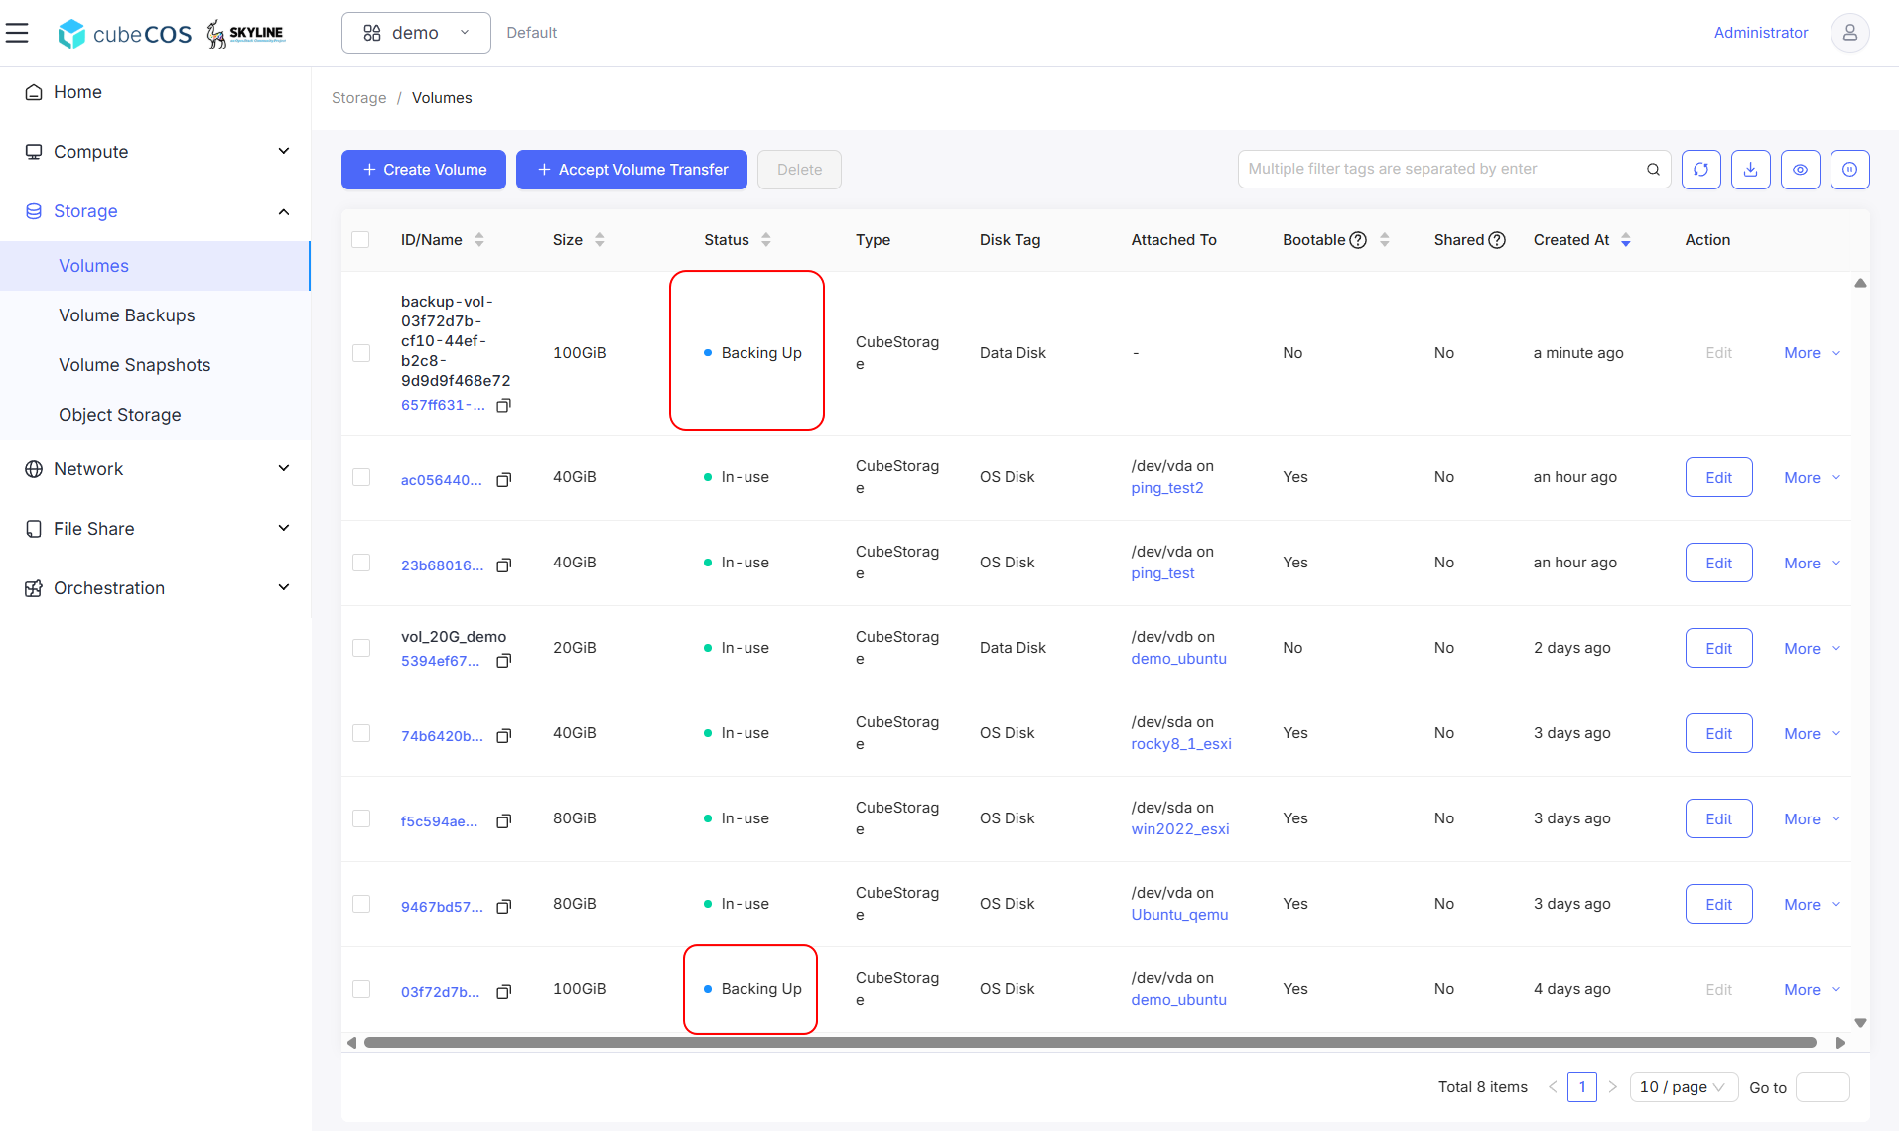This screenshot has width=1899, height=1131.
Task: Check the vol_20G_demo row checkbox
Action: pos(361,648)
